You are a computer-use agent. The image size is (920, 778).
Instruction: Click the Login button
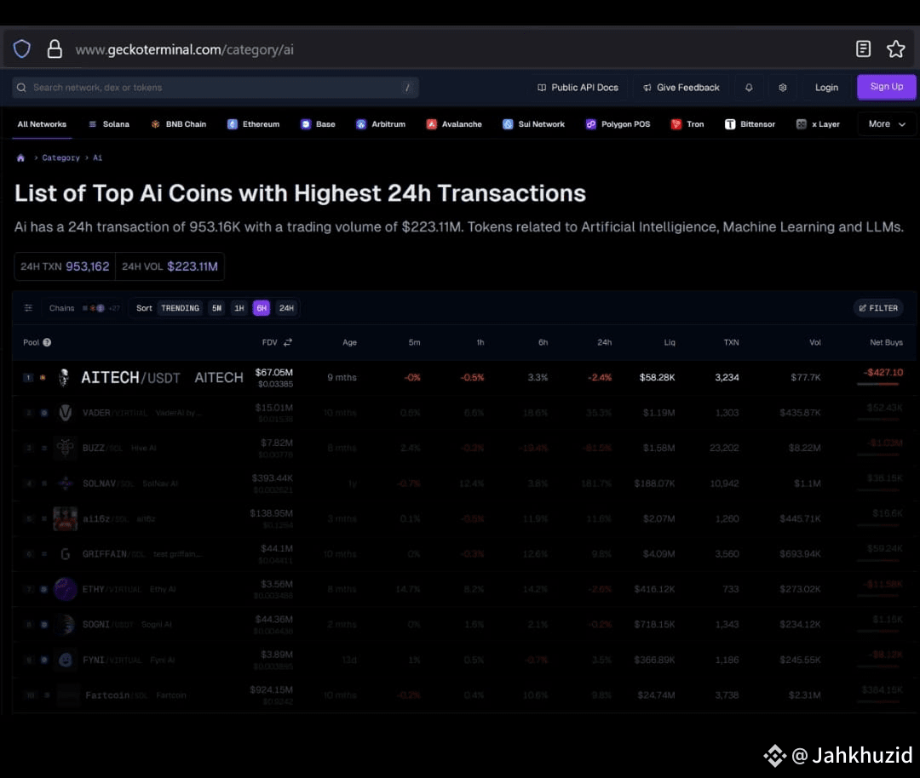[826, 88]
